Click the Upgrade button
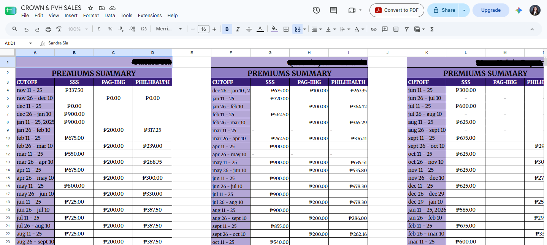 (491, 10)
